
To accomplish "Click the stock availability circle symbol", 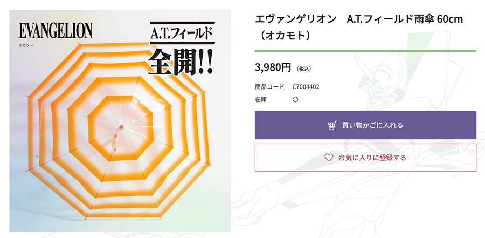I will [295, 100].
